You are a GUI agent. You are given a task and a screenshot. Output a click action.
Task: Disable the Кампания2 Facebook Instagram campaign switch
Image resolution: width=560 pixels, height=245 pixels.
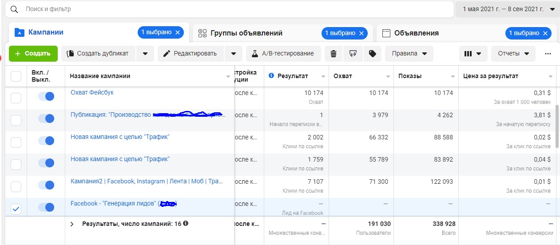[x=46, y=185]
